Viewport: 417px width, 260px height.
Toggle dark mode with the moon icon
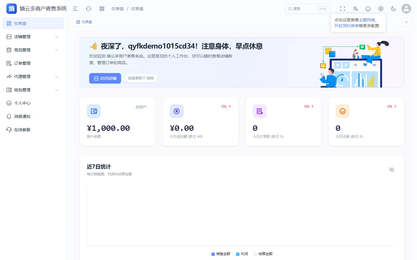coord(394,9)
